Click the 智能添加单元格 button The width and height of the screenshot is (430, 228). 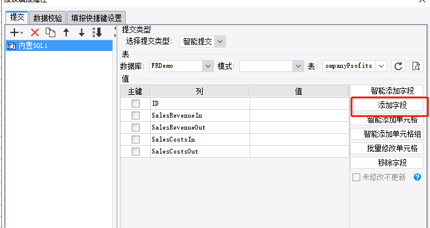387,119
